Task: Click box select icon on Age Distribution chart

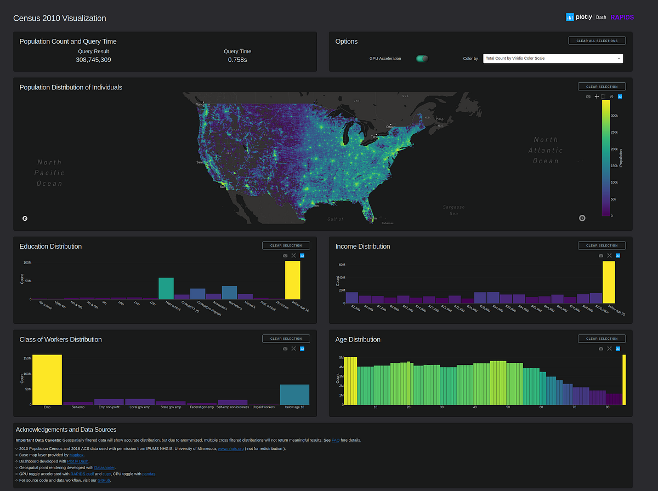Action: [609, 349]
